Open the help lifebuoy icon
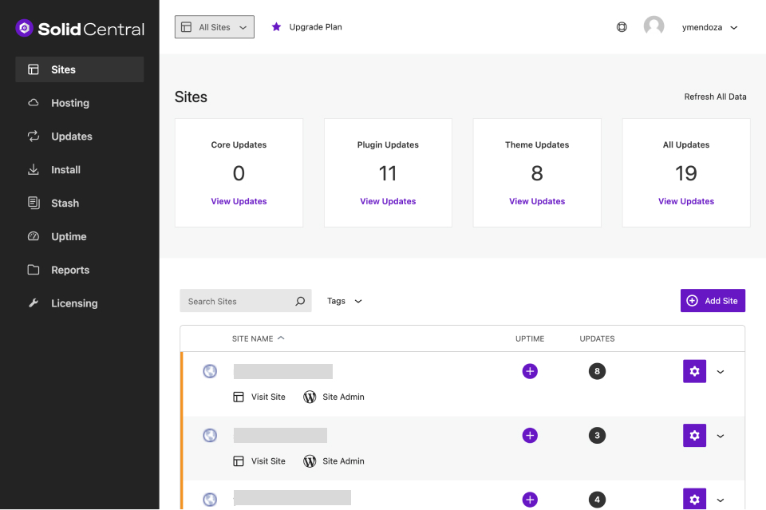 [622, 27]
